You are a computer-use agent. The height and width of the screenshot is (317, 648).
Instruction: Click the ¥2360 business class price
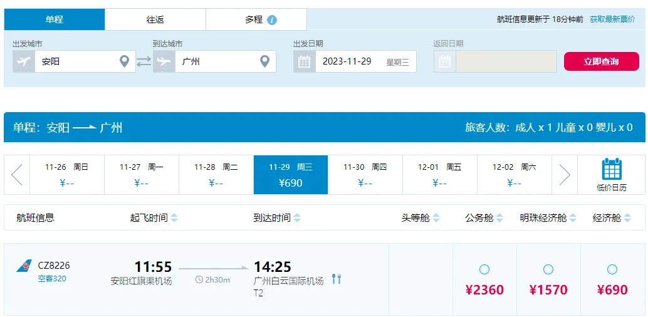click(x=484, y=289)
